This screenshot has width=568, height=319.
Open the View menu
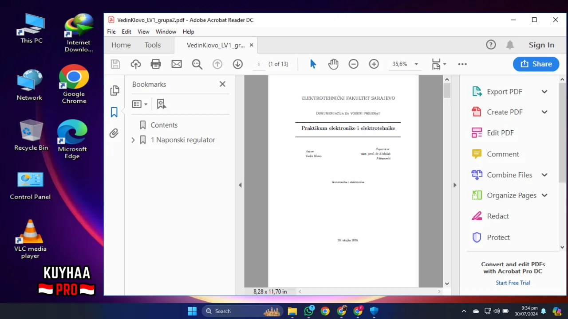pos(143,31)
